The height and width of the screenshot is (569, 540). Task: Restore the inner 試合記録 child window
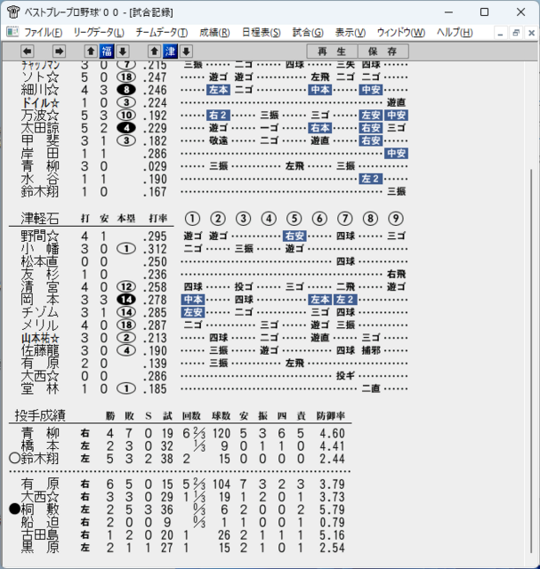point(516,34)
